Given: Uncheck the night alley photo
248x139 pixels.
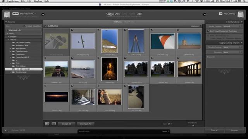Looking at the screenshot, I should click(99, 58).
